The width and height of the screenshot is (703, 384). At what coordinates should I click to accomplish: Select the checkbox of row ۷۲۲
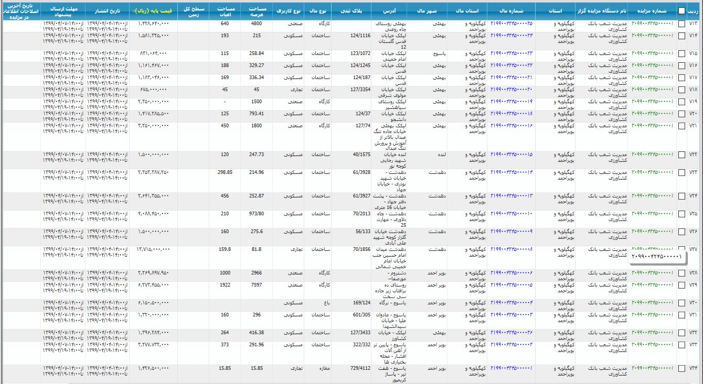point(681,155)
